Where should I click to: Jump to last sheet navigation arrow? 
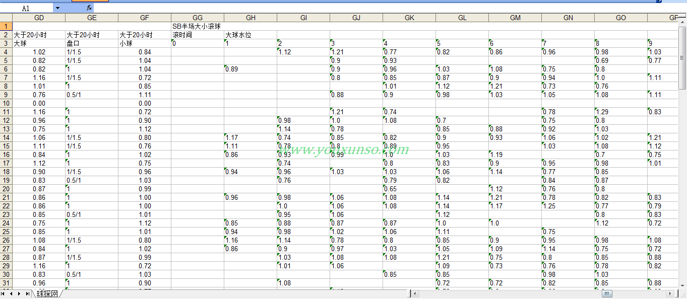(x=27, y=293)
